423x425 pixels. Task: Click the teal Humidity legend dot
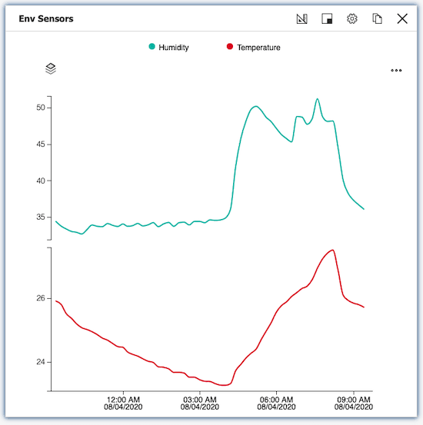click(152, 47)
